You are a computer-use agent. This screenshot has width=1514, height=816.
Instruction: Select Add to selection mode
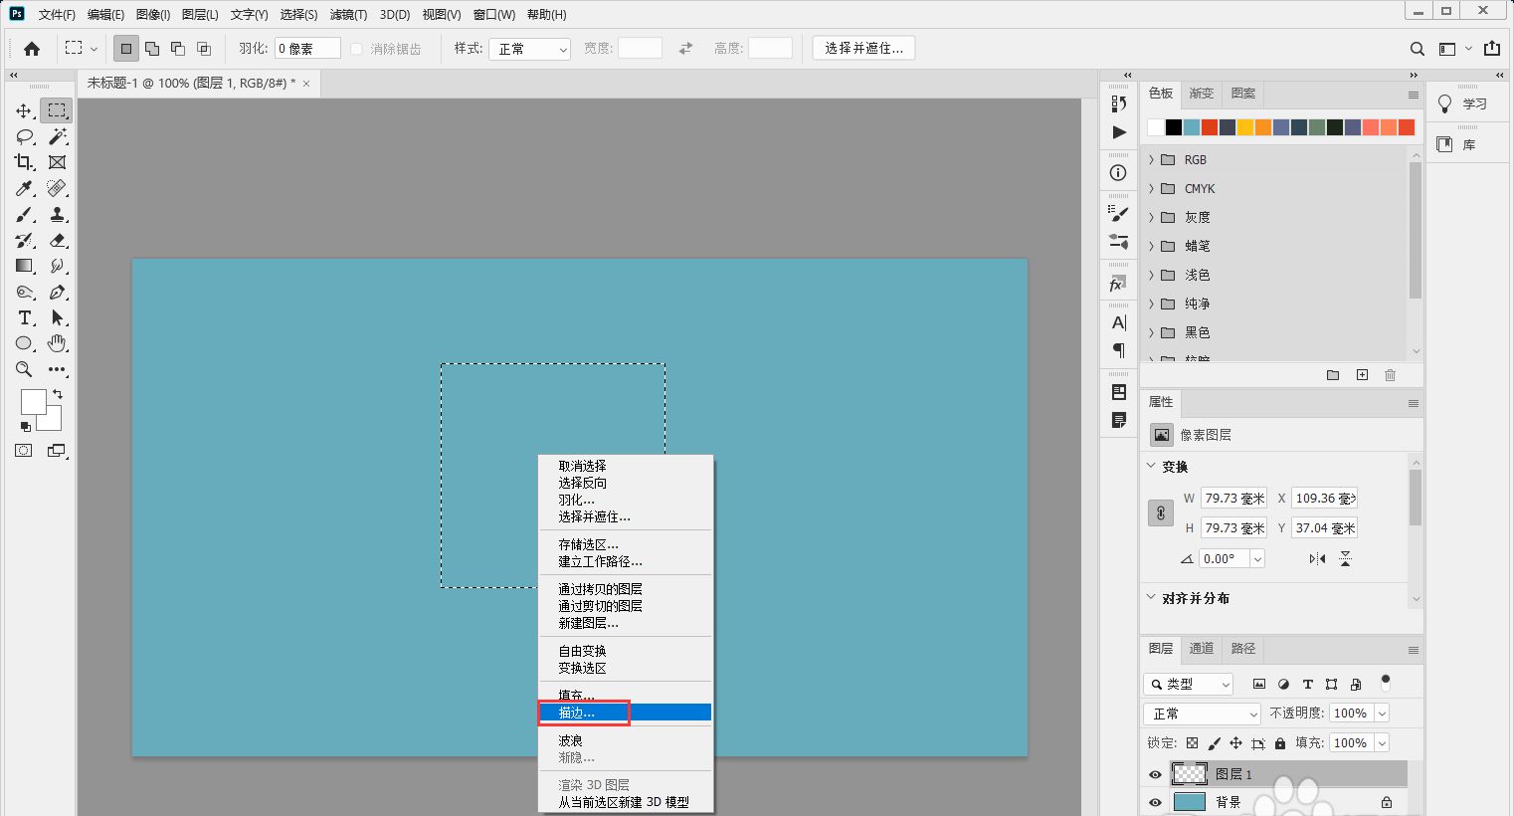pyautogui.click(x=152, y=49)
